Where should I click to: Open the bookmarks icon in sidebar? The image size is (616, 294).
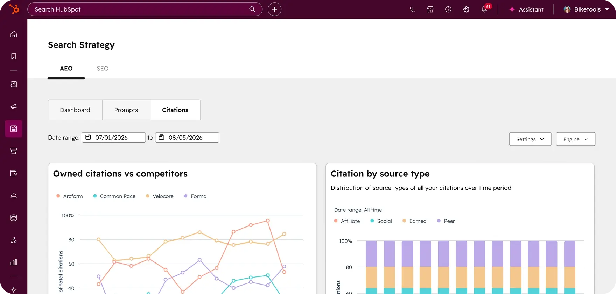(14, 56)
